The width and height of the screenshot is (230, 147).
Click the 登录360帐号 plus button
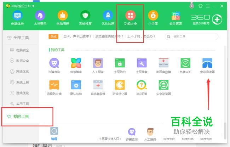(217, 19)
